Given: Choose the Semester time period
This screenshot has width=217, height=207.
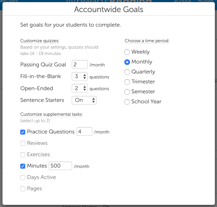Looking at the screenshot, I should 127,92.
